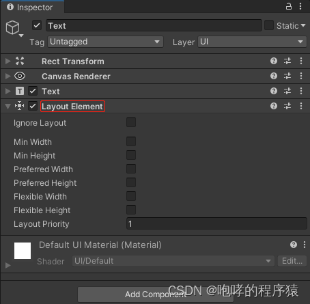
Task: Enable the Flexible Width checkbox
Action: click(x=131, y=196)
